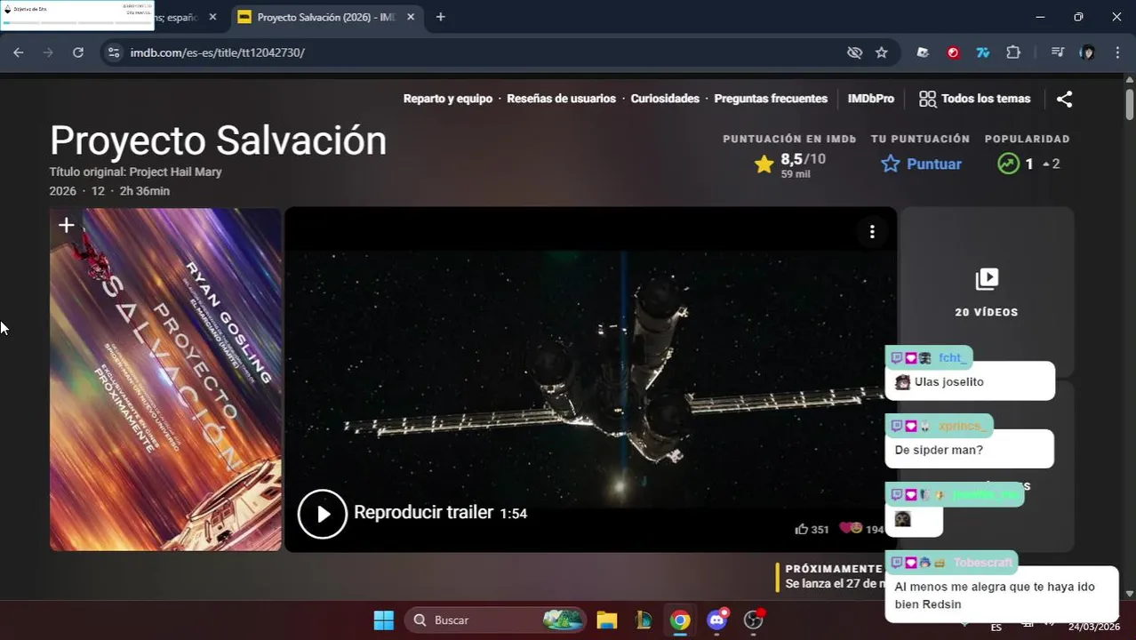Click the green popularity trend icon

[1008, 164]
